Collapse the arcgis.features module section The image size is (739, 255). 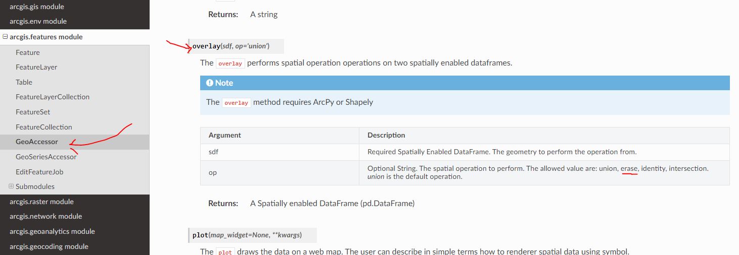[x=6, y=37]
